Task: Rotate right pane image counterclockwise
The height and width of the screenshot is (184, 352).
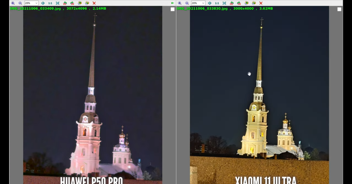Action: [231, 3]
